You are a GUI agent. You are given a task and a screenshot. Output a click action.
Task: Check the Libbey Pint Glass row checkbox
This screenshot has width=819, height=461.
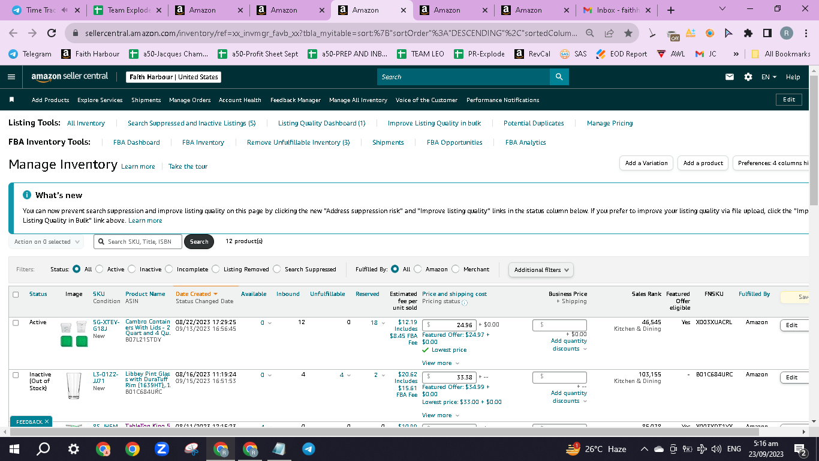(x=16, y=375)
